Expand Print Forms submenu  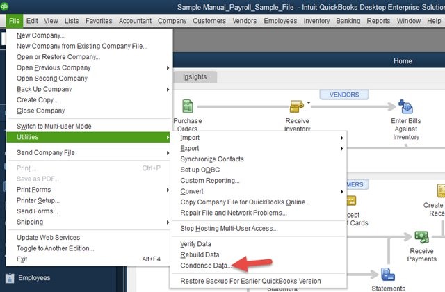click(168, 190)
